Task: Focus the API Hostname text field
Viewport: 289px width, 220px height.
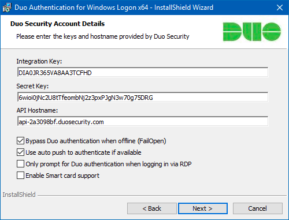Action: pos(143,121)
